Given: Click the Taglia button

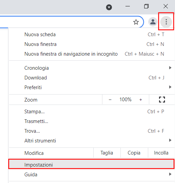Looking at the screenshot, I should (107, 153).
